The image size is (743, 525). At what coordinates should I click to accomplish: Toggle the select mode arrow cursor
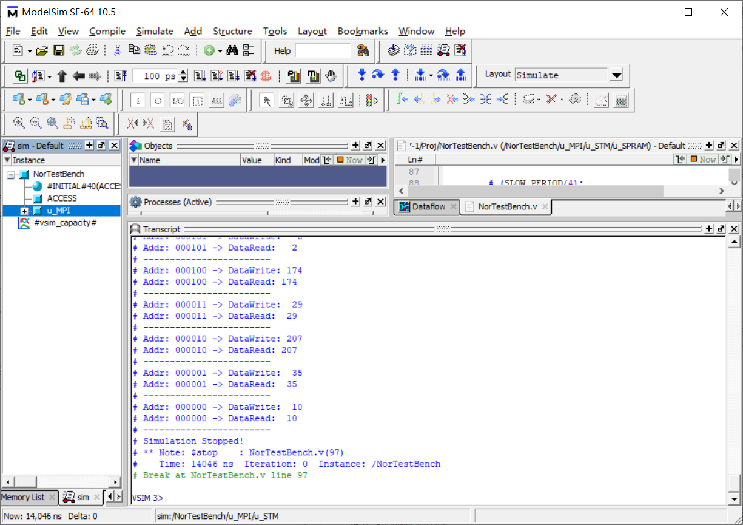click(x=265, y=101)
